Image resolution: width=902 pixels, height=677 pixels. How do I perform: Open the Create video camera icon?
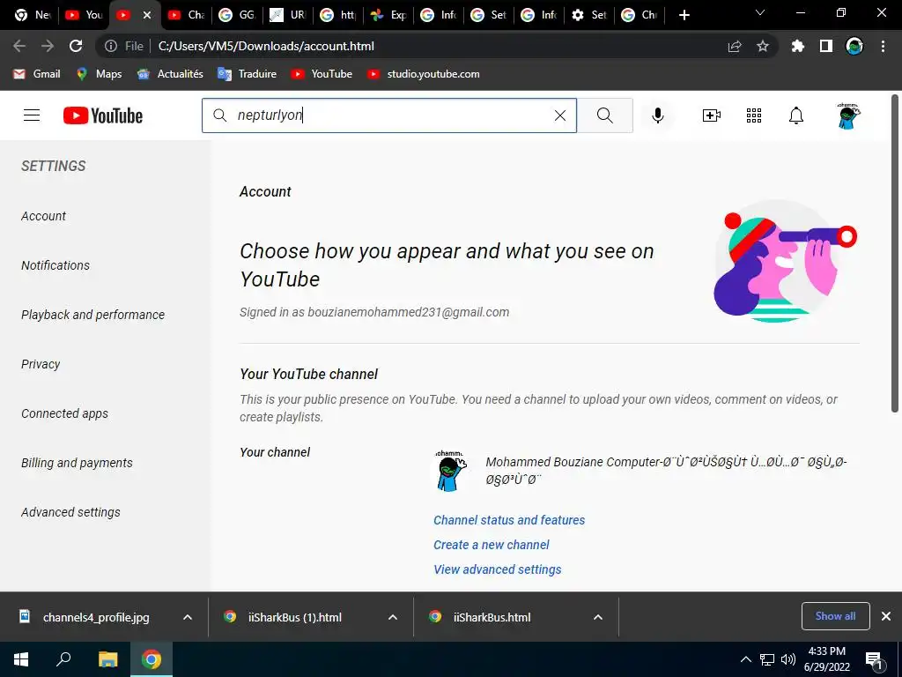pyautogui.click(x=712, y=115)
